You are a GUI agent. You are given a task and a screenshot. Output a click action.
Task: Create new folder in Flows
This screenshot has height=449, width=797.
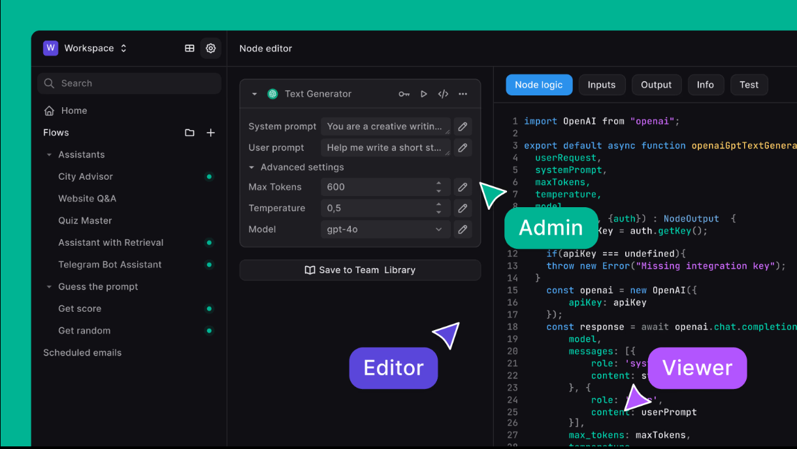[x=189, y=133]
